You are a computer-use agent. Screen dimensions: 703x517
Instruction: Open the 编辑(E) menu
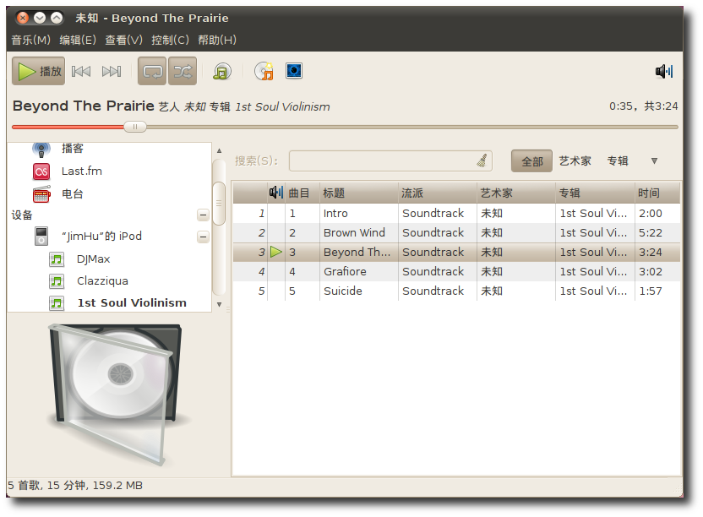pyautogui.click(x=78, y=40)
